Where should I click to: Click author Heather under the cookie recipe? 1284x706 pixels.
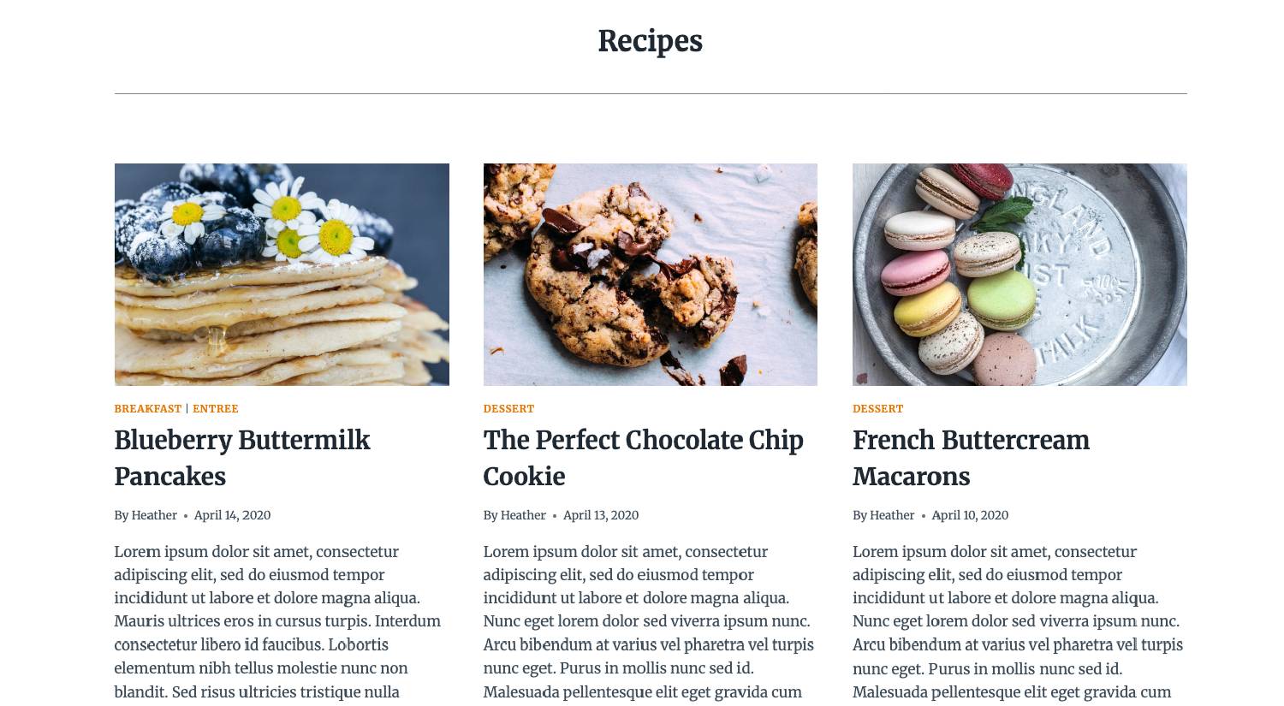[x=523, y=515]
